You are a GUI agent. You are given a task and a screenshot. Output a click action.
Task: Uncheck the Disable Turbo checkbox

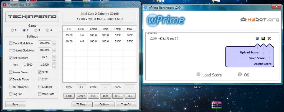(11, 79)
